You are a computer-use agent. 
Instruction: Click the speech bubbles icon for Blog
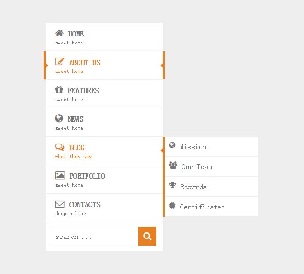(x=59, y=147)
